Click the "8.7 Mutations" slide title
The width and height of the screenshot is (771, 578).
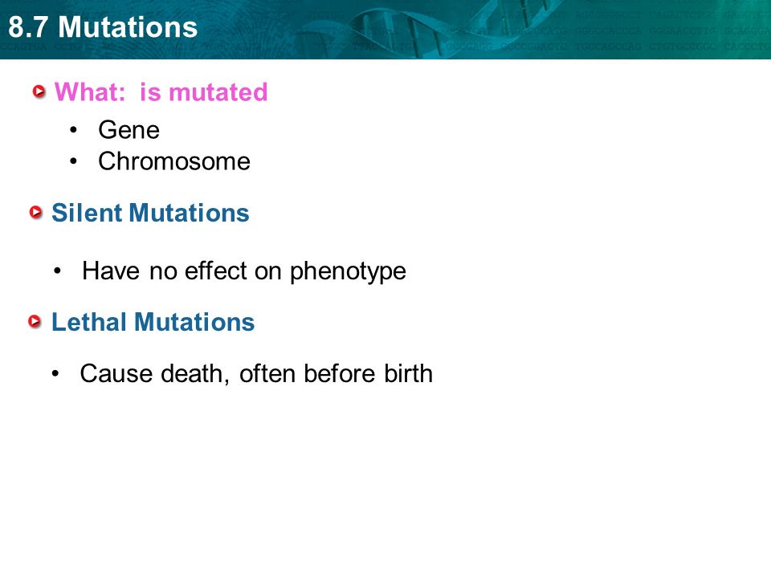(103, 27)
